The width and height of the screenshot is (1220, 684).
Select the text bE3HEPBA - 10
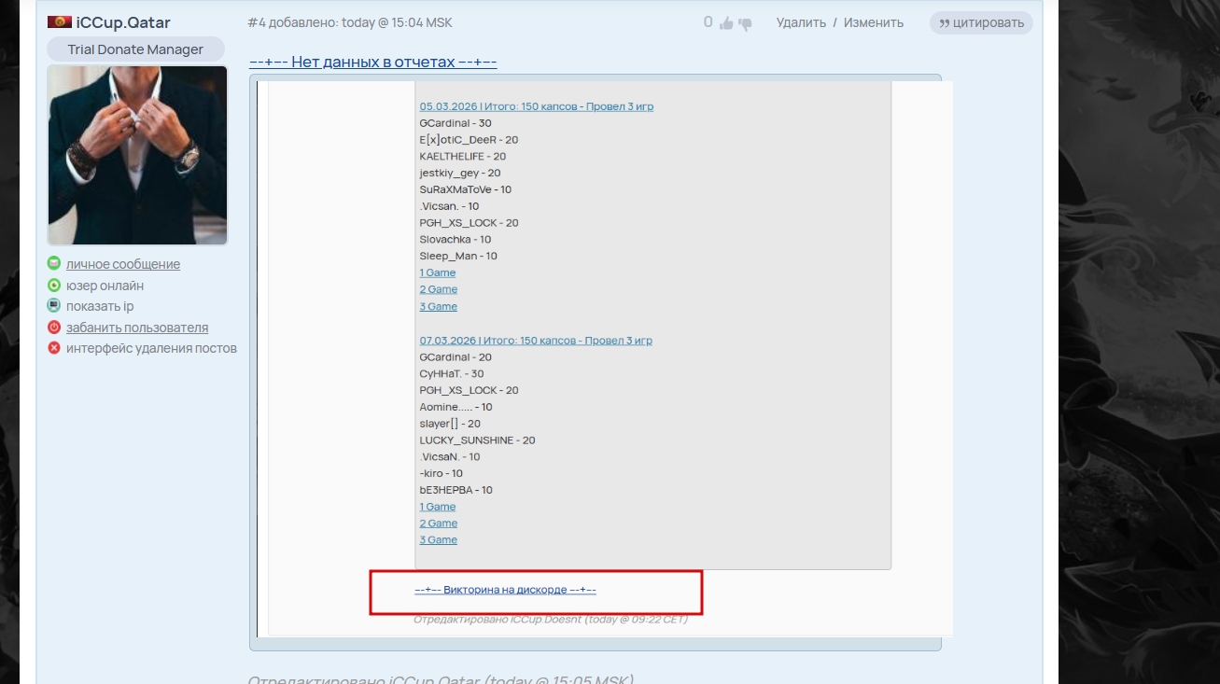456,490
